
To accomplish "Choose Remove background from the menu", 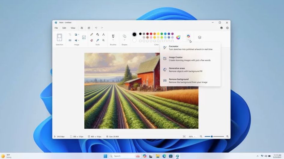I will point(190,81).
